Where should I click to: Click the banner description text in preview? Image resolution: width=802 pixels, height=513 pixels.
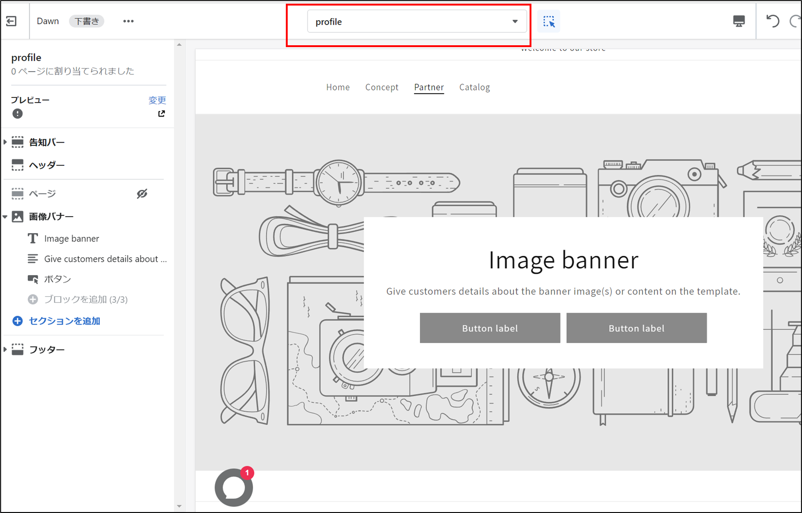(563, 291)
